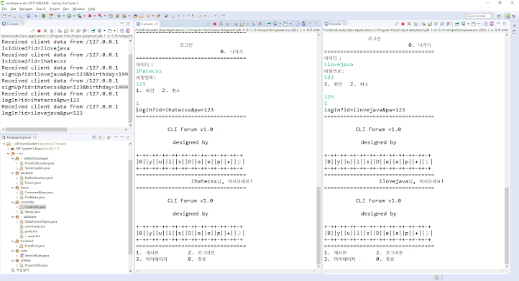Image resolution: width=519 pixels, height=281 pixels.
Task: Click vertical scrollbar of middle console
Action: [x=318, y=225]
